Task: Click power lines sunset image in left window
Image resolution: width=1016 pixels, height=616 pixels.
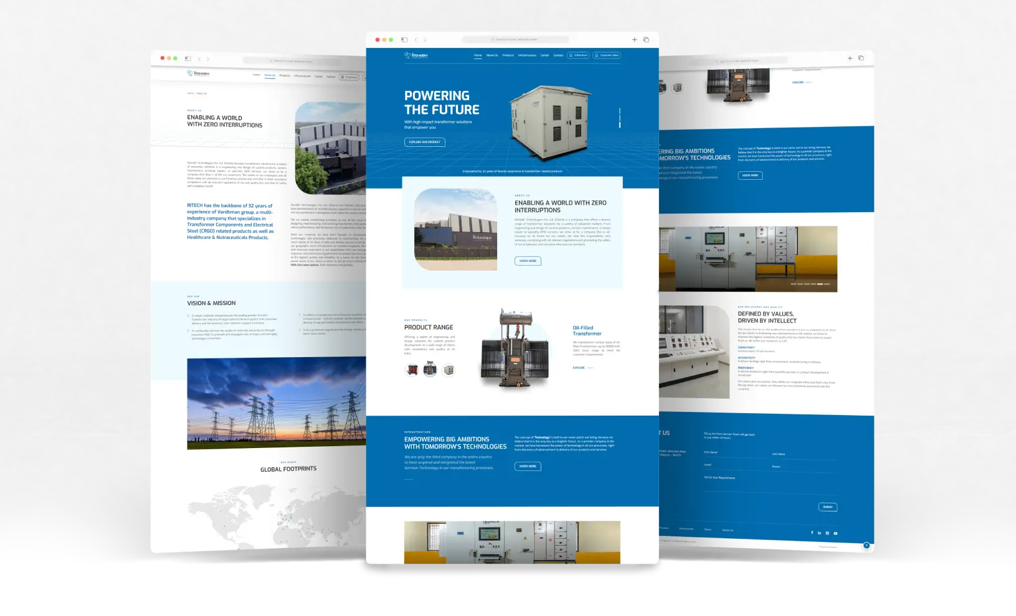Action: [x=277, y=404]
